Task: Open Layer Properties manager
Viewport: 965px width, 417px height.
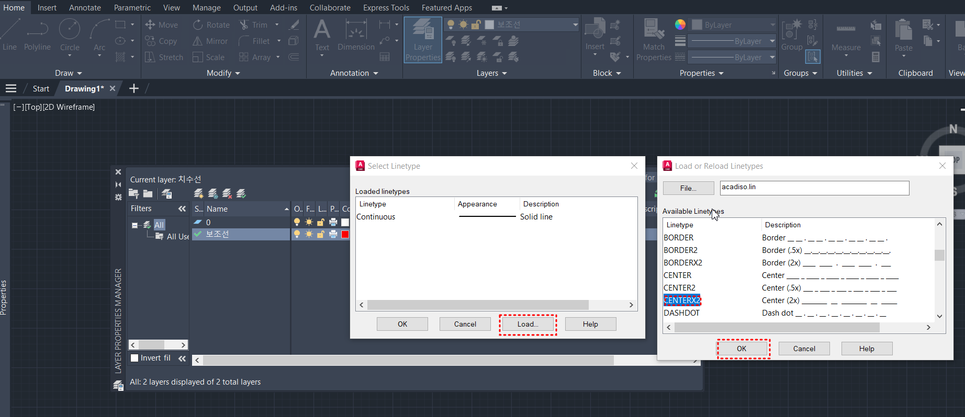Action: point(423,40)
